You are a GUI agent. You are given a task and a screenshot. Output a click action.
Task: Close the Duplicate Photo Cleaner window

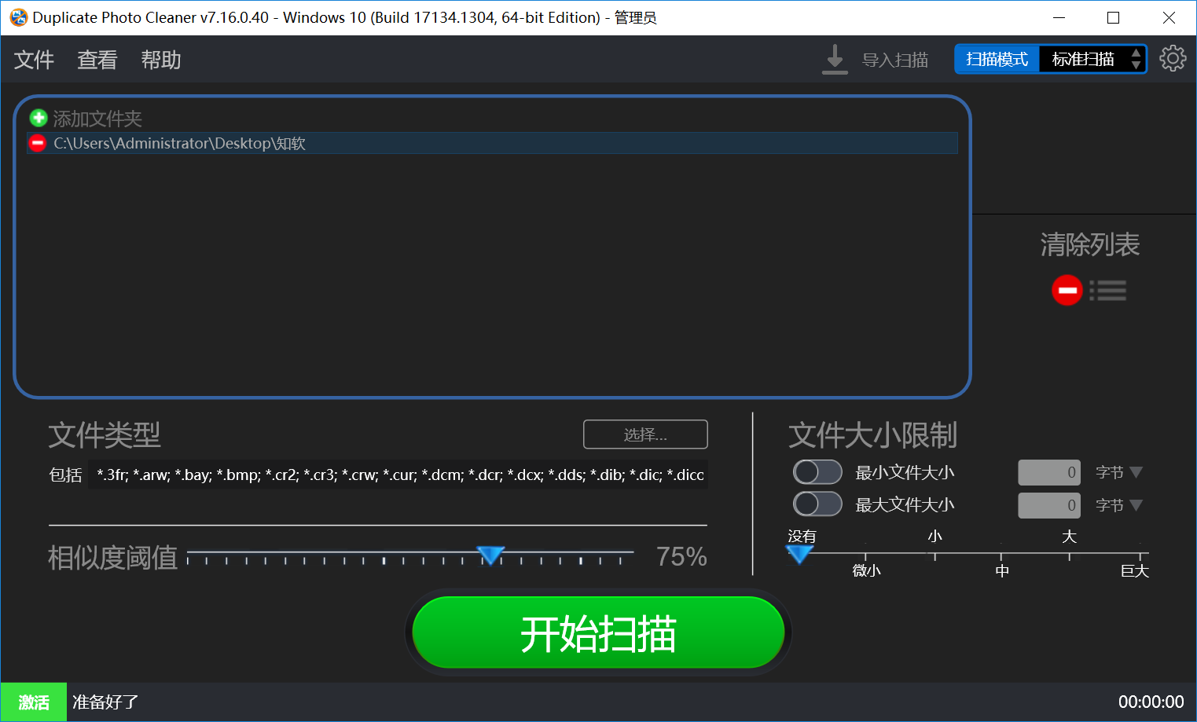coord(1169,17)
